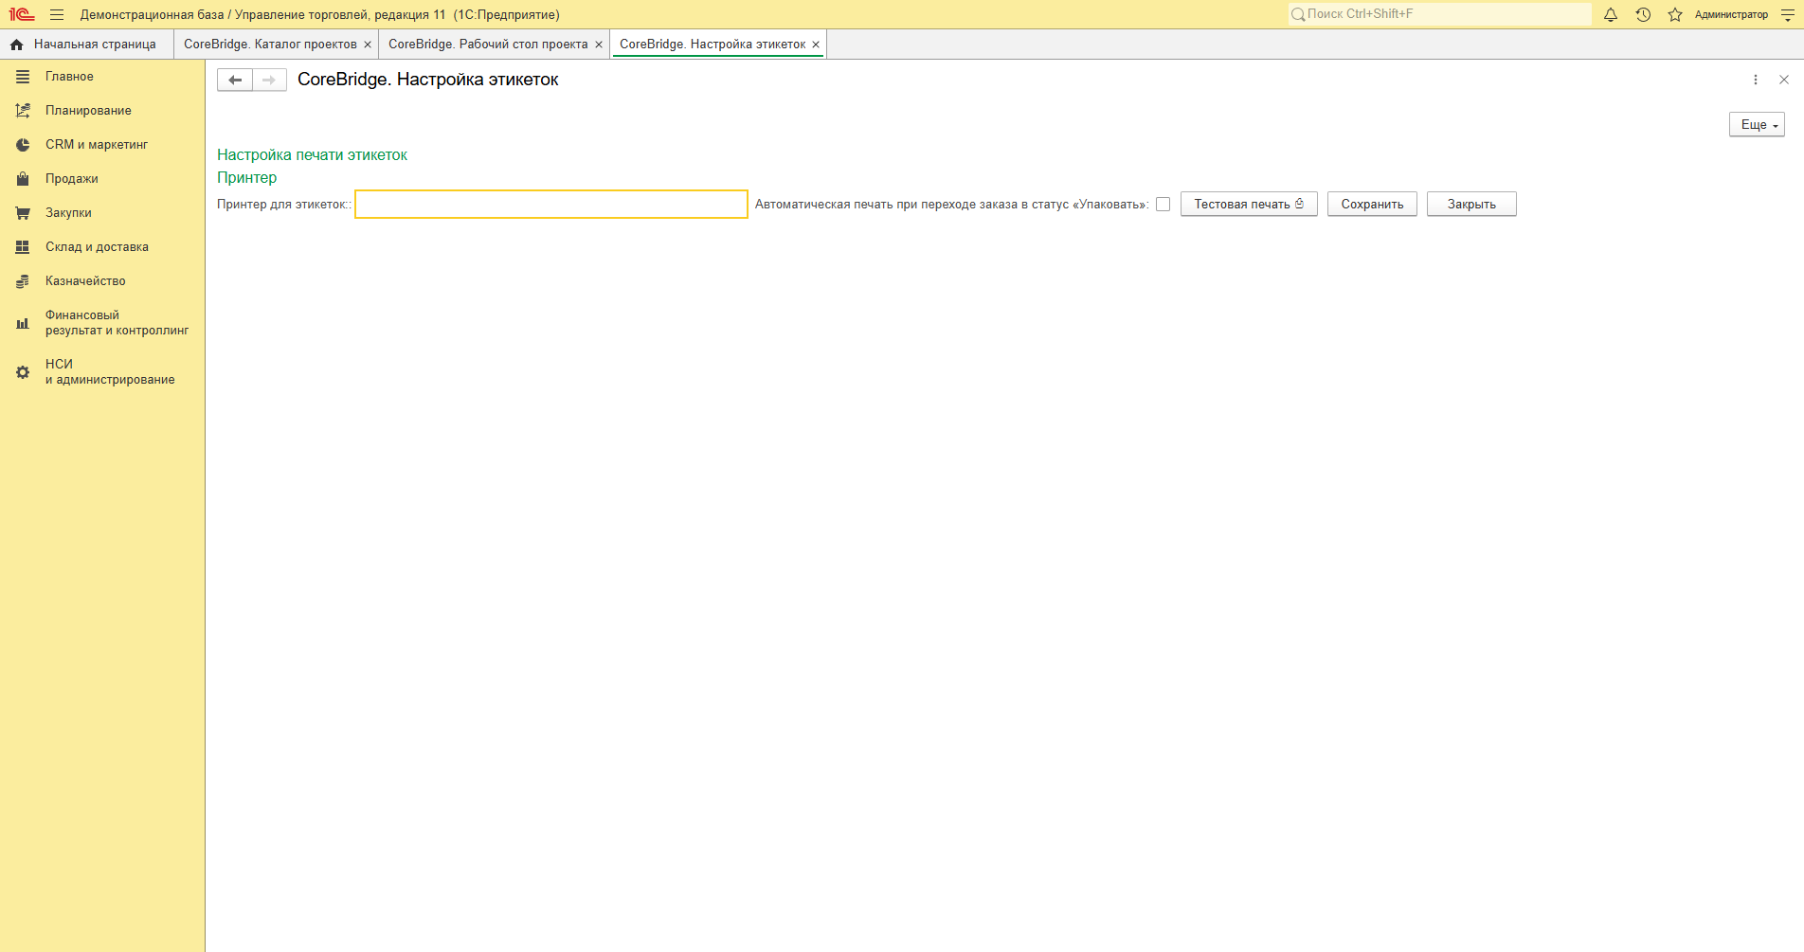Open the Склад и доставка section

point(97,247)
